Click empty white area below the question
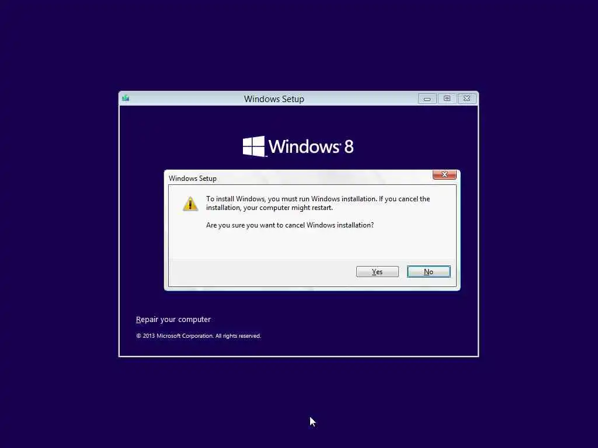Screen dimensions: 598x448 [312, 244]
